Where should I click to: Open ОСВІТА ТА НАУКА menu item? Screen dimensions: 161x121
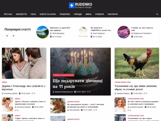[48, 14]
